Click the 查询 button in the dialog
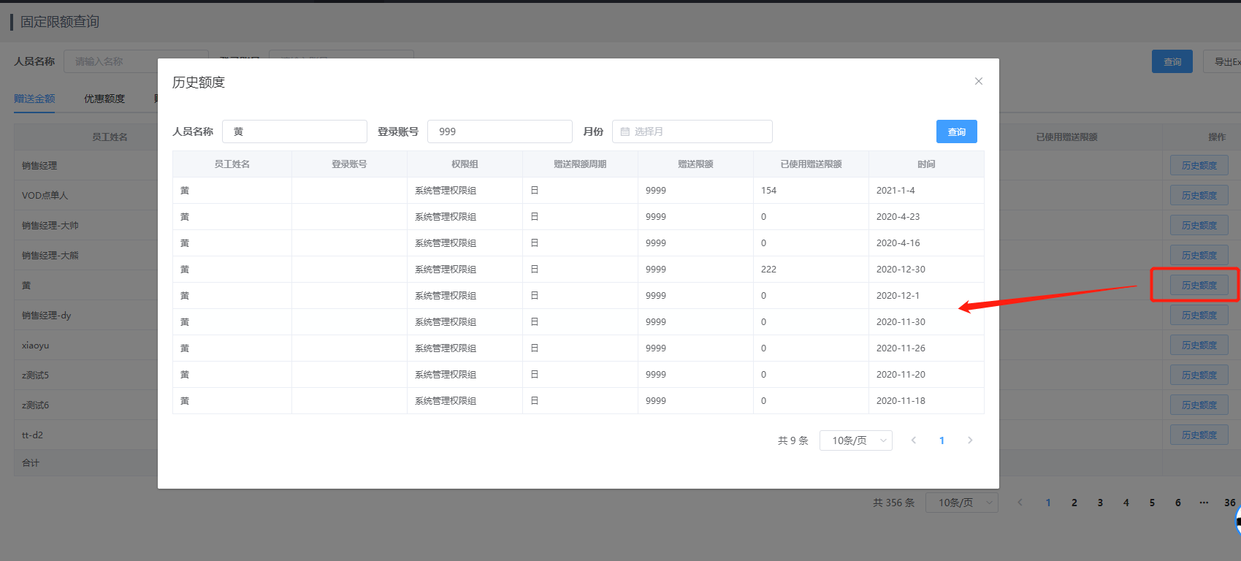 pyautogui.click(x=957, y=131)
